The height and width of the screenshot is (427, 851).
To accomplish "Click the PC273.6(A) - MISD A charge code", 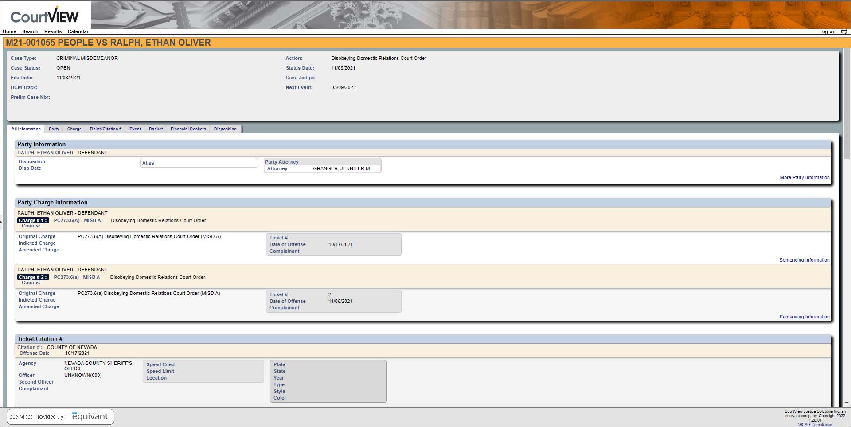I will click(x=77, y=220).
